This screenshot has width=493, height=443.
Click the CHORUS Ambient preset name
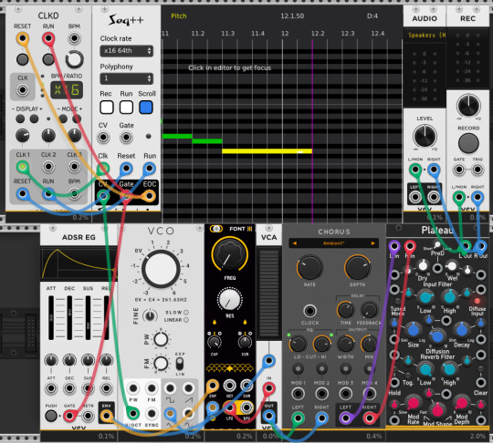click(333, 243)
